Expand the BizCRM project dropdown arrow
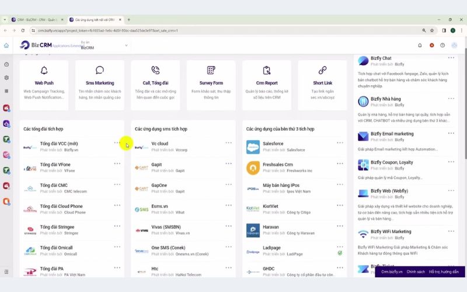The height and width of the screenshot is (292, 467). (126, 46)
